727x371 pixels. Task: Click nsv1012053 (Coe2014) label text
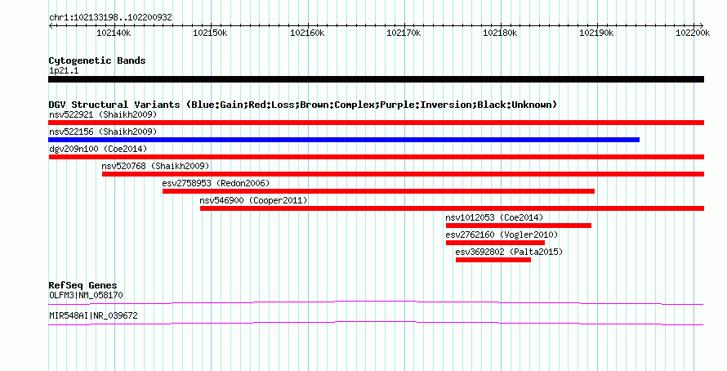pos(494,217)
